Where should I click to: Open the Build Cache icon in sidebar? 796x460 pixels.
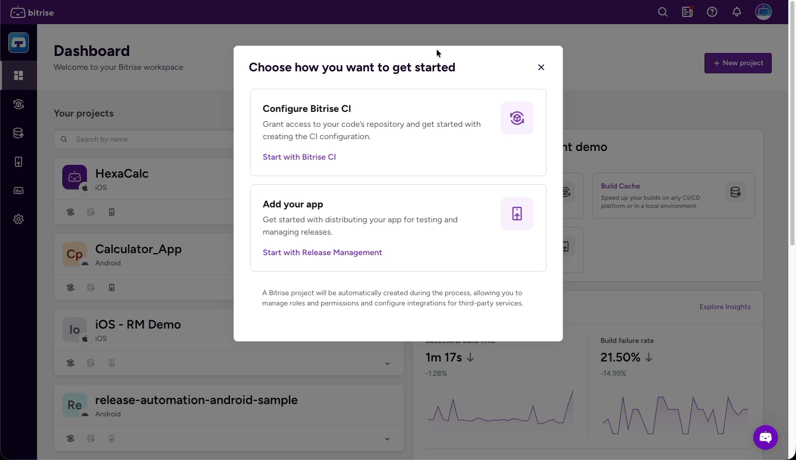tap(18, 133)
